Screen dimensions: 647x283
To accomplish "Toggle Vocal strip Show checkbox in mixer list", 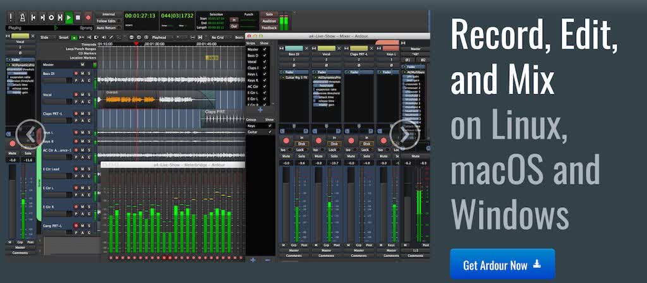I will tap(265, 61).
